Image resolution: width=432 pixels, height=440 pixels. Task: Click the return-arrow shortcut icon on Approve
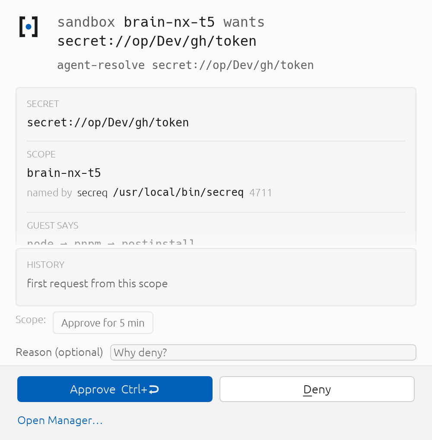point(154,390)
